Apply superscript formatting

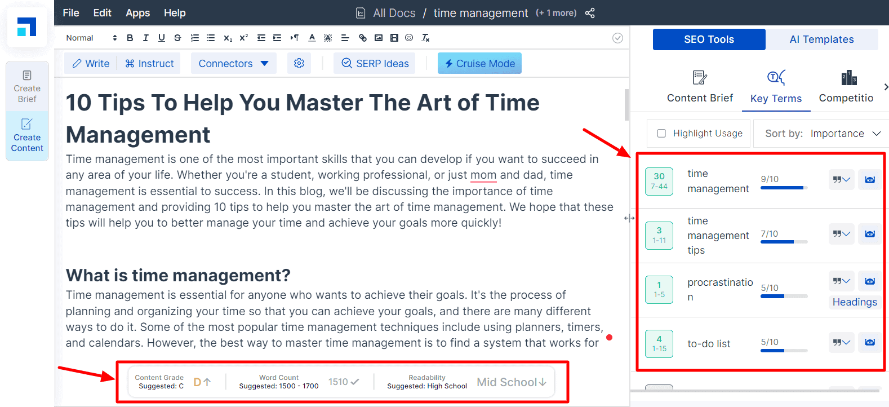pos(243,38)
